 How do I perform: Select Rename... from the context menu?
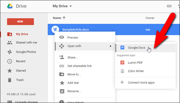pos(85,91)
